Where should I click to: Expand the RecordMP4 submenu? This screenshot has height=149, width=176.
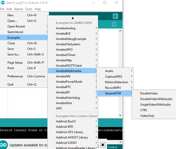point(113,88)
